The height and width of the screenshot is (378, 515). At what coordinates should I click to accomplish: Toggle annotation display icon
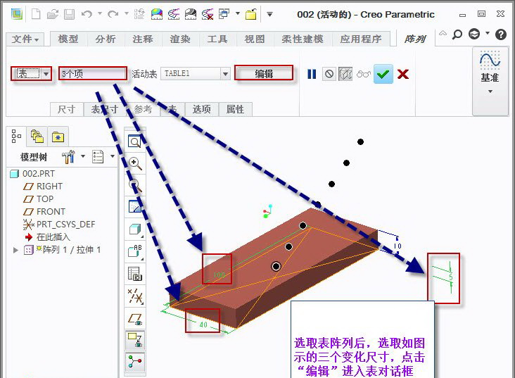[135, 340]
